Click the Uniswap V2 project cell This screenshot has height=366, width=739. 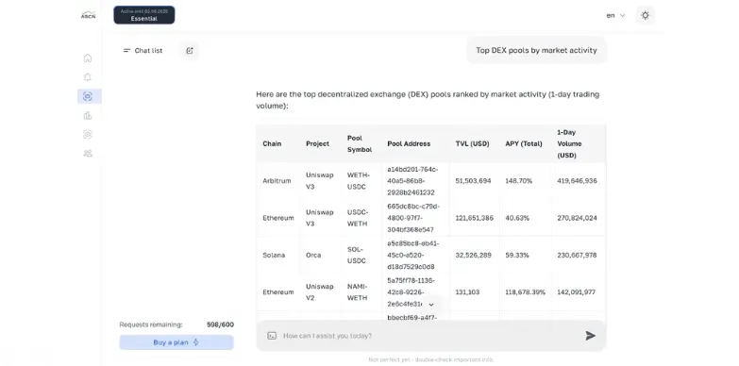320,292
